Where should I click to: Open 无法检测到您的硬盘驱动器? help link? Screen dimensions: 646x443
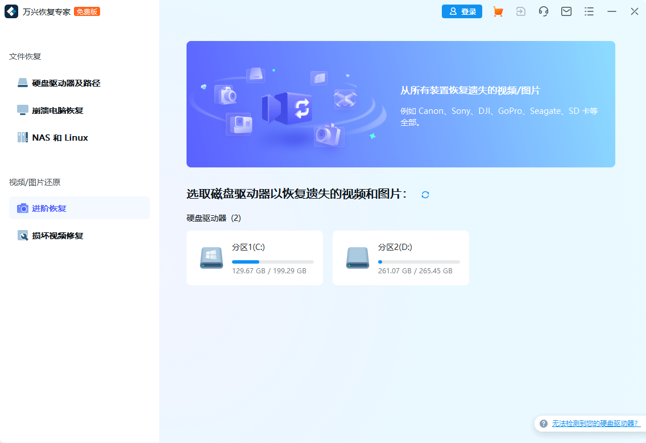pyautogui.click(x=596, y=423)
